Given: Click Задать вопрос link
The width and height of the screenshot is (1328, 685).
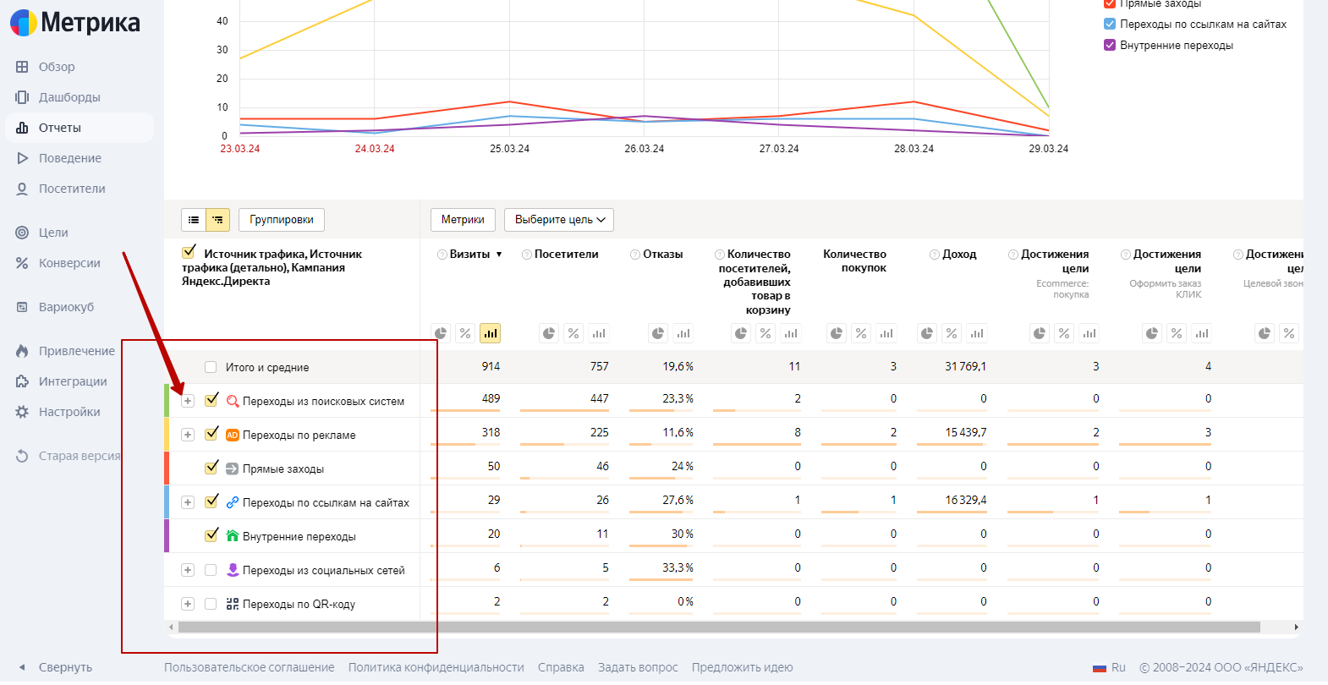Looking at the screenshot, I should click(638, 667).
